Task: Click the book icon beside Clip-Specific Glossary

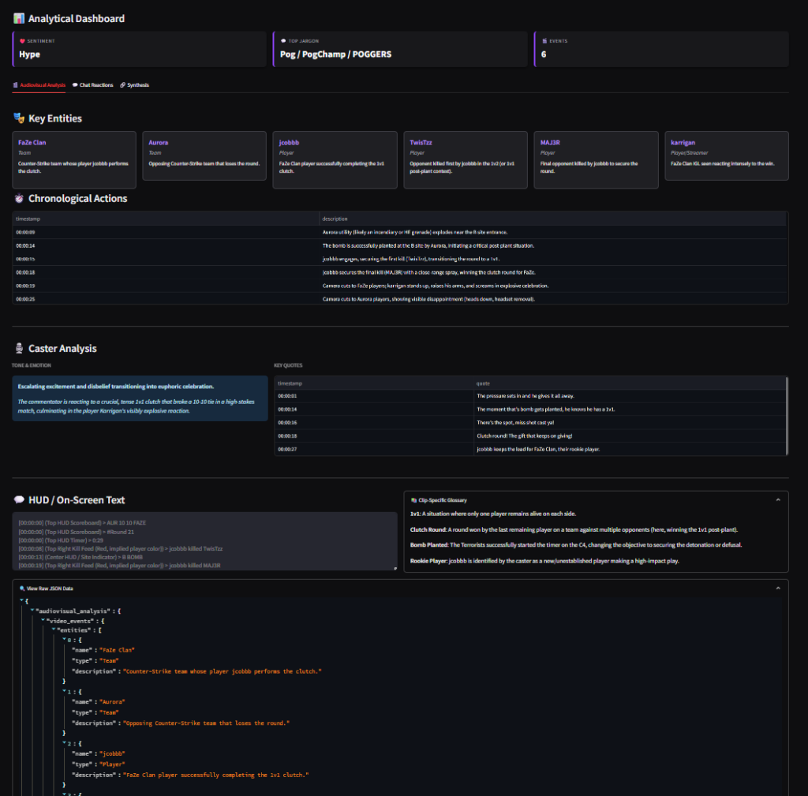Action: point(413,500)
